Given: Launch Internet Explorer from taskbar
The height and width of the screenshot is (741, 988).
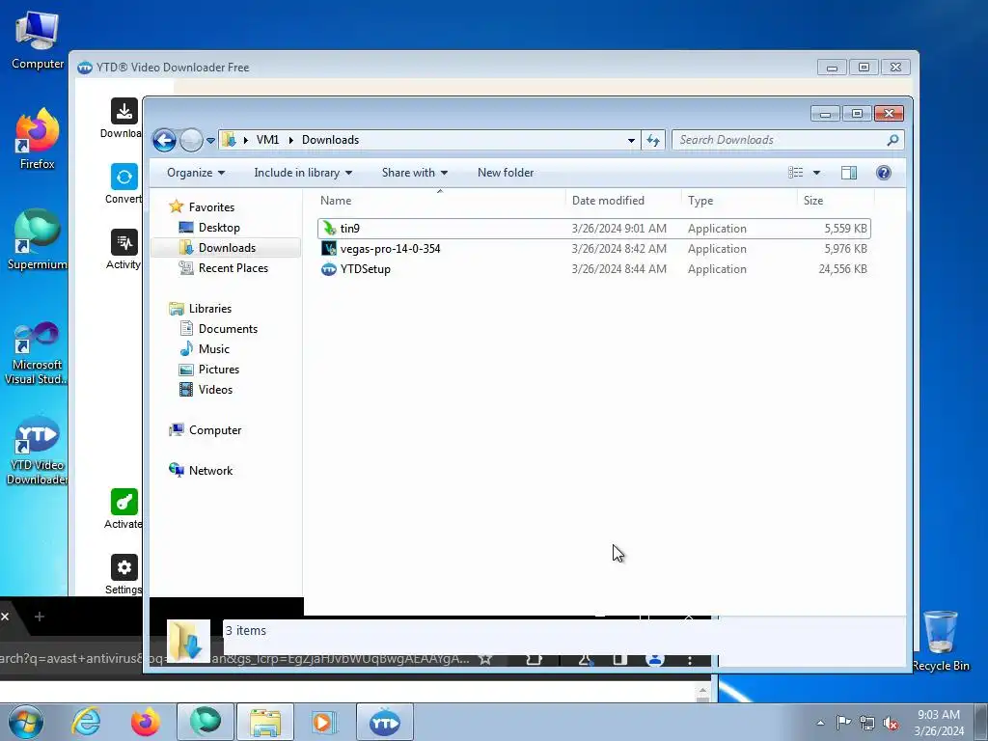Looking at the screenshot, I should click(86, 722).
